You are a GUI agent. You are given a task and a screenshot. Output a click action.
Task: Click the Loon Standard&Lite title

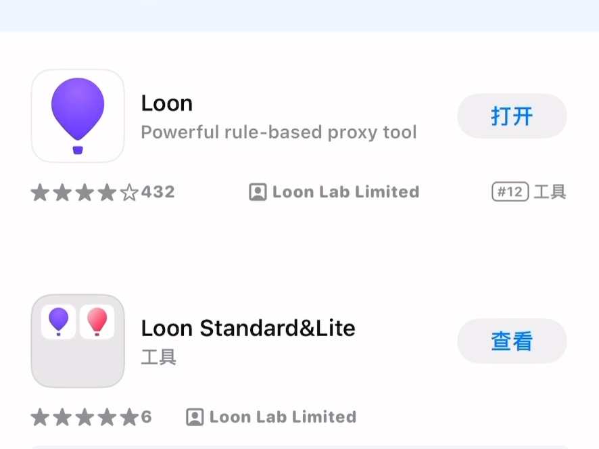(x=248, y=328)
